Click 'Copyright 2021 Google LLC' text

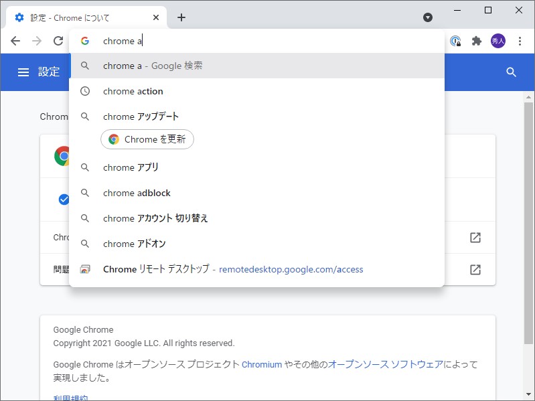point(106,343)
